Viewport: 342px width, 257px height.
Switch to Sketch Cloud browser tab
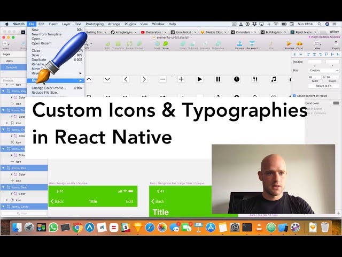213,32
